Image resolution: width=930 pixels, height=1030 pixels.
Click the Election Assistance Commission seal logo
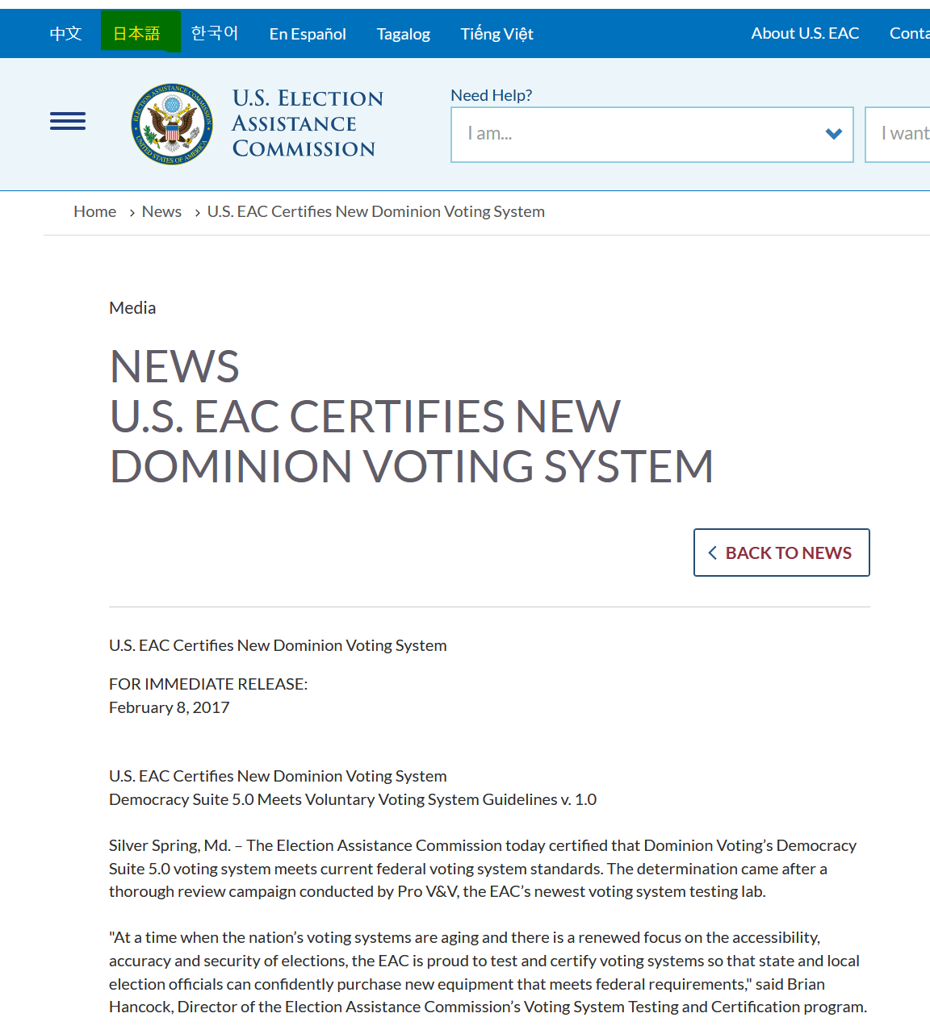pos(173,124)
